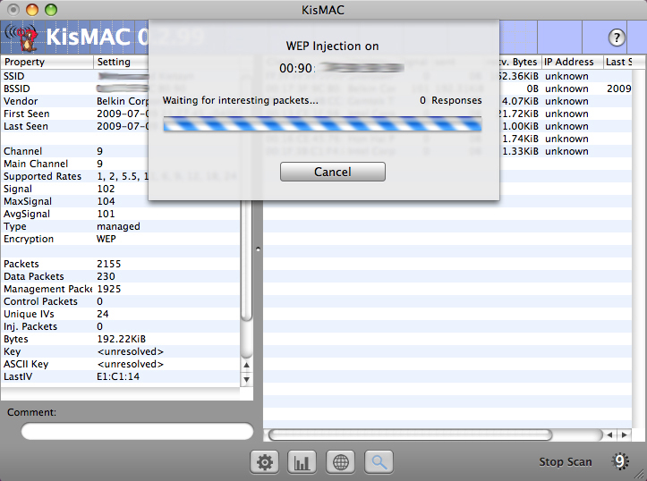Screen dimensions: 647x481
Task: Click the Bytes column header
Action: (x=520, y=62)
